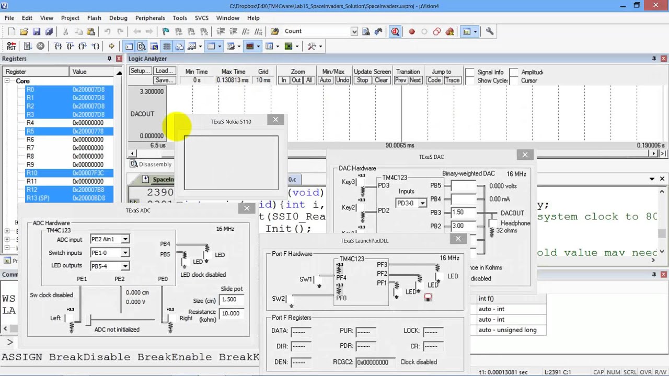The height and width of the screenshot is (376, 669).
Task: Click the Step into icon
Action: pyautogui.click(x=58, y=46)
